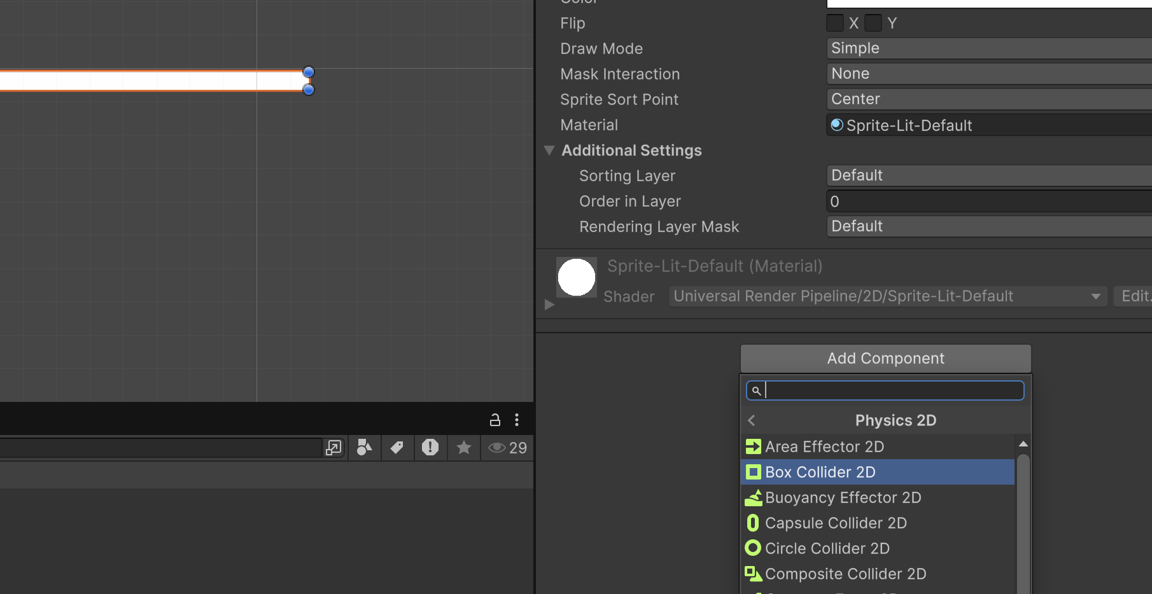Click the white color field at top
Image resolution: width=1152 pixels, height=594 pixels.
click(x=988, y=3)
